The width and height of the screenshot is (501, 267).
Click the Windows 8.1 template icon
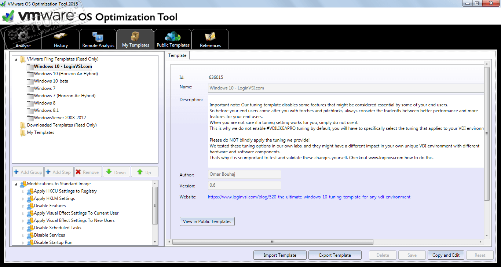pyautogui.click(x=30, y=110)
